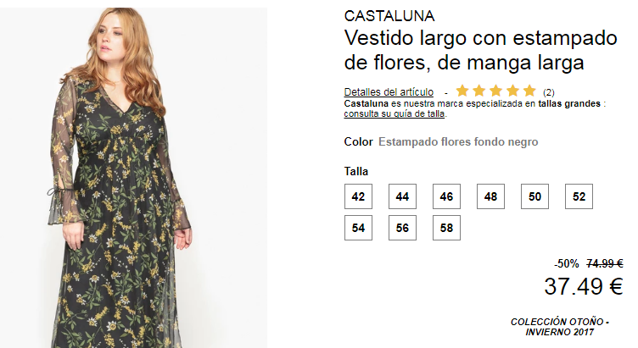Choose size 56 option

pos(402,228)
